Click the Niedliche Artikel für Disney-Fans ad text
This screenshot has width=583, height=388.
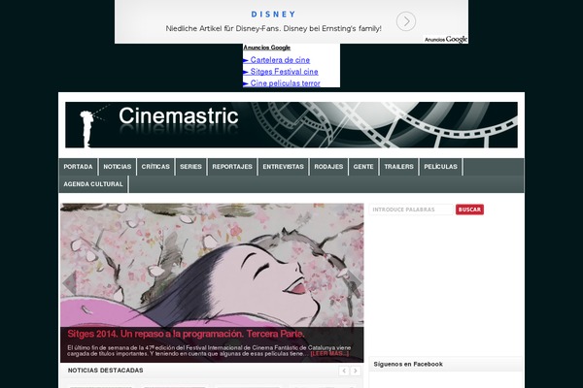[273, 28]
